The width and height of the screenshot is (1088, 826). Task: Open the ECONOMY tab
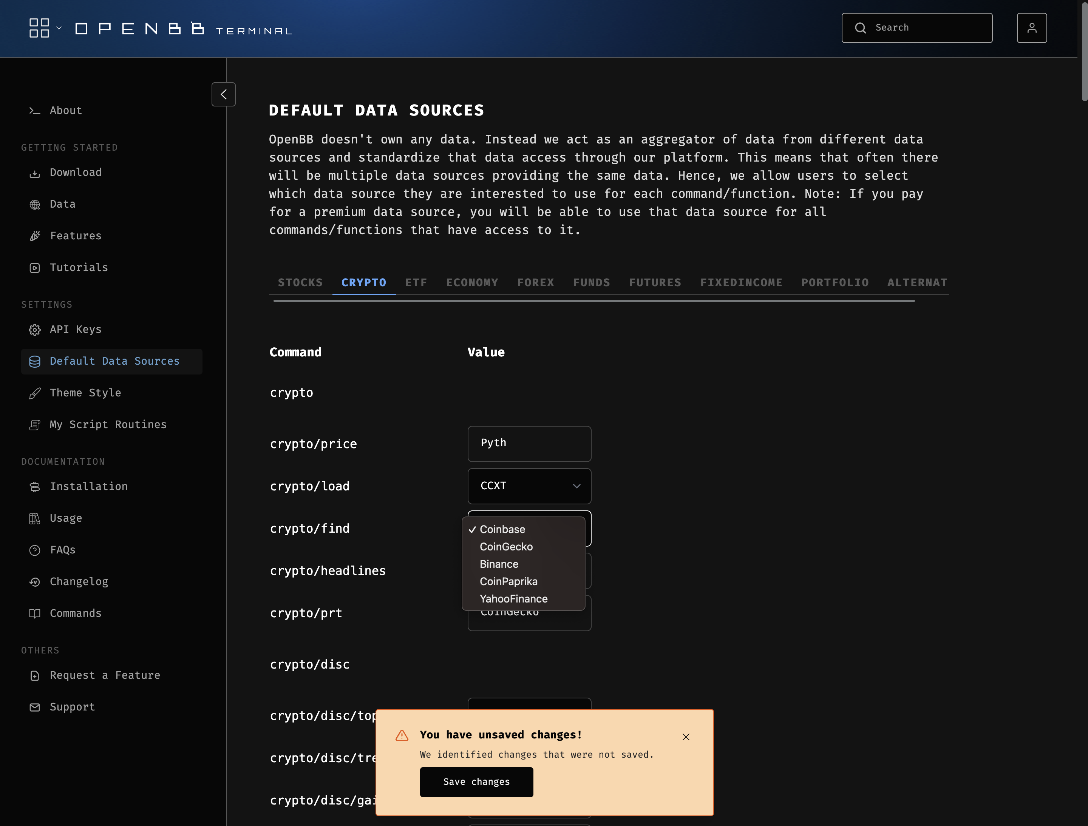tap(472, 283)
